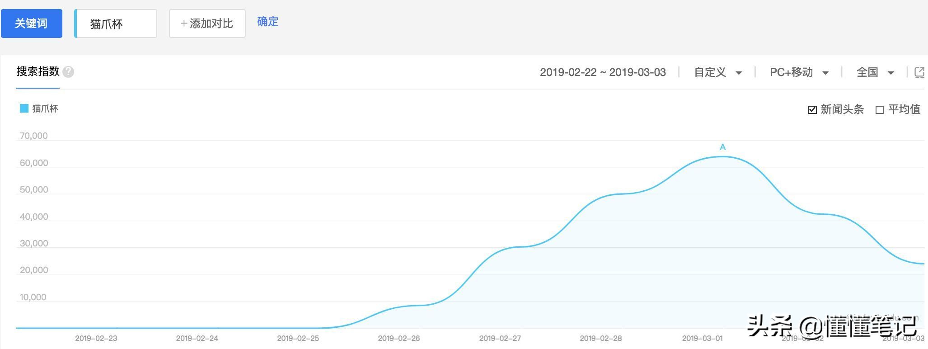This screenshot has width=928, height=349.
Task: Click the search index help question-mark icon
Action: point(68,72)
